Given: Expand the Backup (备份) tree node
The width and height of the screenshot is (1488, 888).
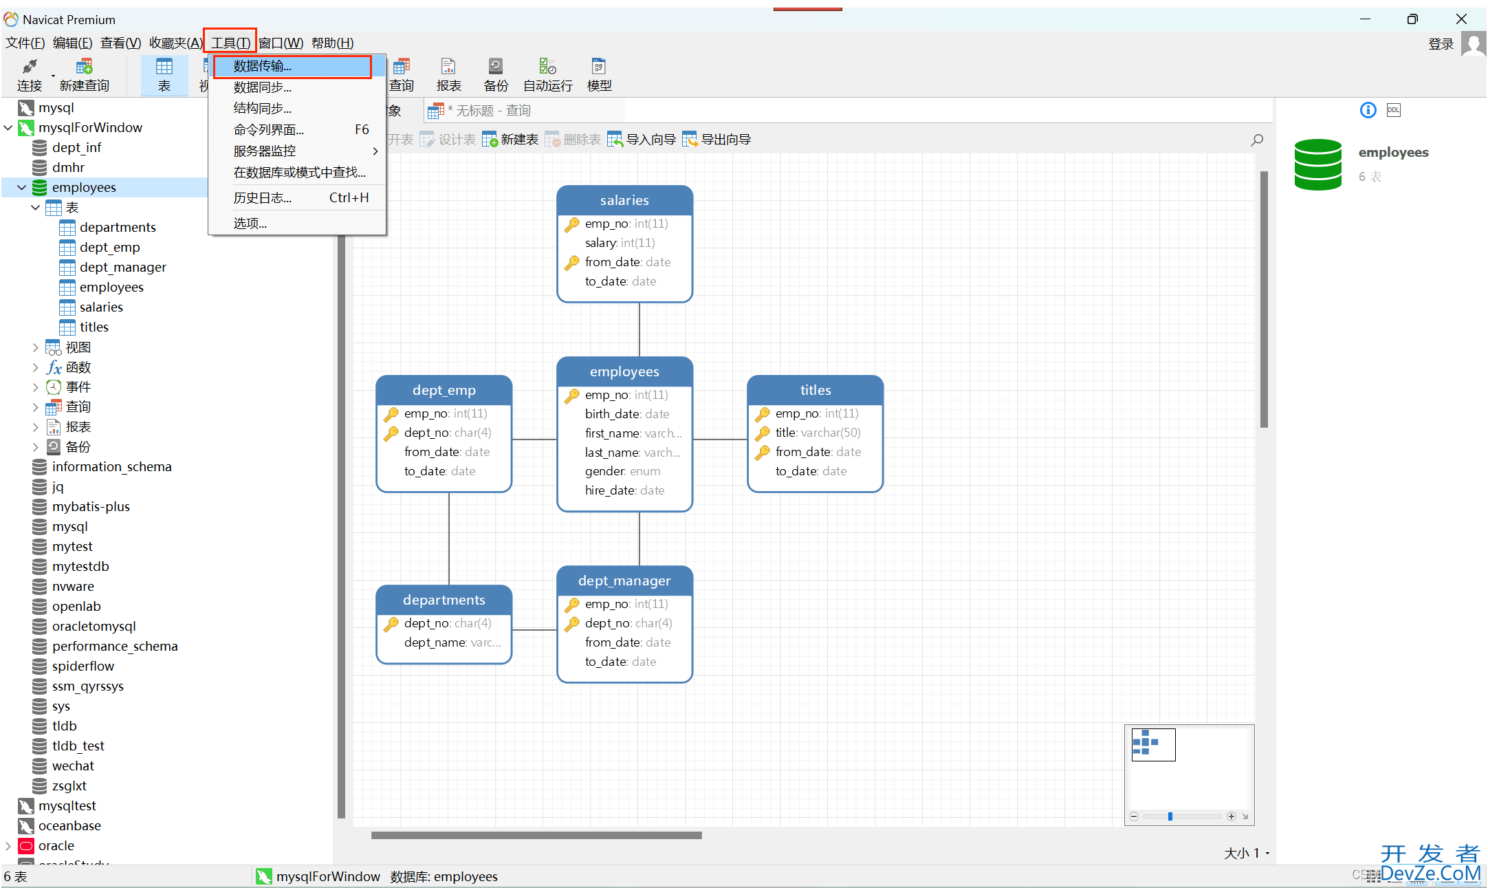Looking at the screenshot, I should (36, 447).
